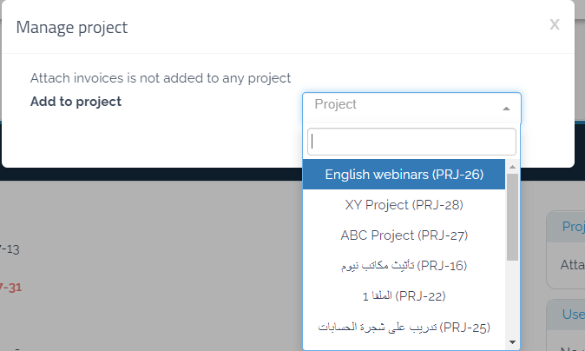Click the Project combo box placeholder
This screenshot has width=585, height=351.
[336, 104]
